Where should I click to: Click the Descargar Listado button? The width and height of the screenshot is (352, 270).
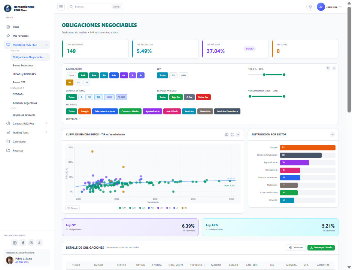pyautogui.click(x=320, y=247)
